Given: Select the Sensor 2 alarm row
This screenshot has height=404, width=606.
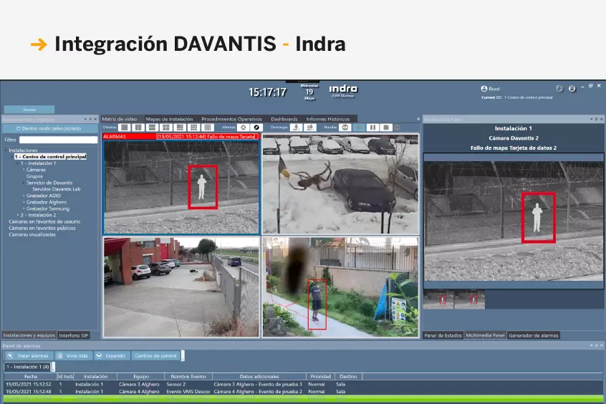Looking at the screenshot, I should (303, 384).
